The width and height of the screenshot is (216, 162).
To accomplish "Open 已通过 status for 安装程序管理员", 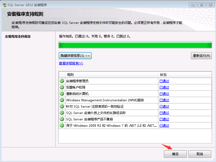I will (x=164, y=81).
